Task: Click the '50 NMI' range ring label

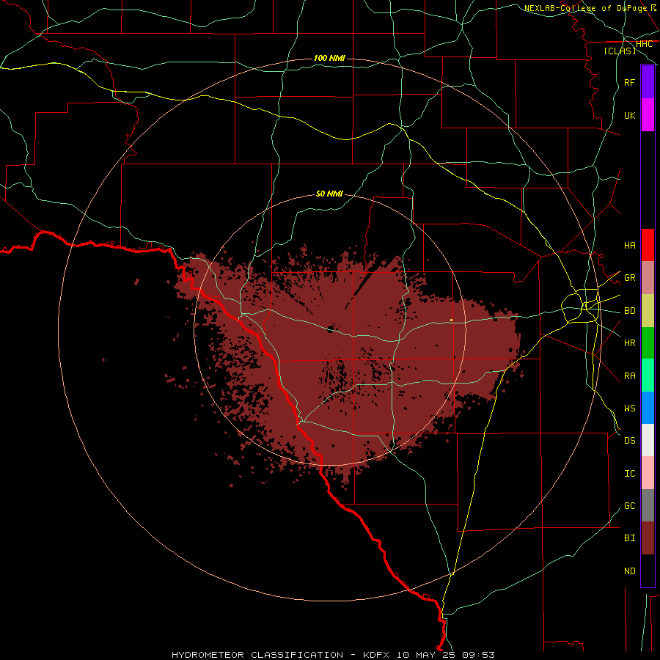Action: coord(329,194)
